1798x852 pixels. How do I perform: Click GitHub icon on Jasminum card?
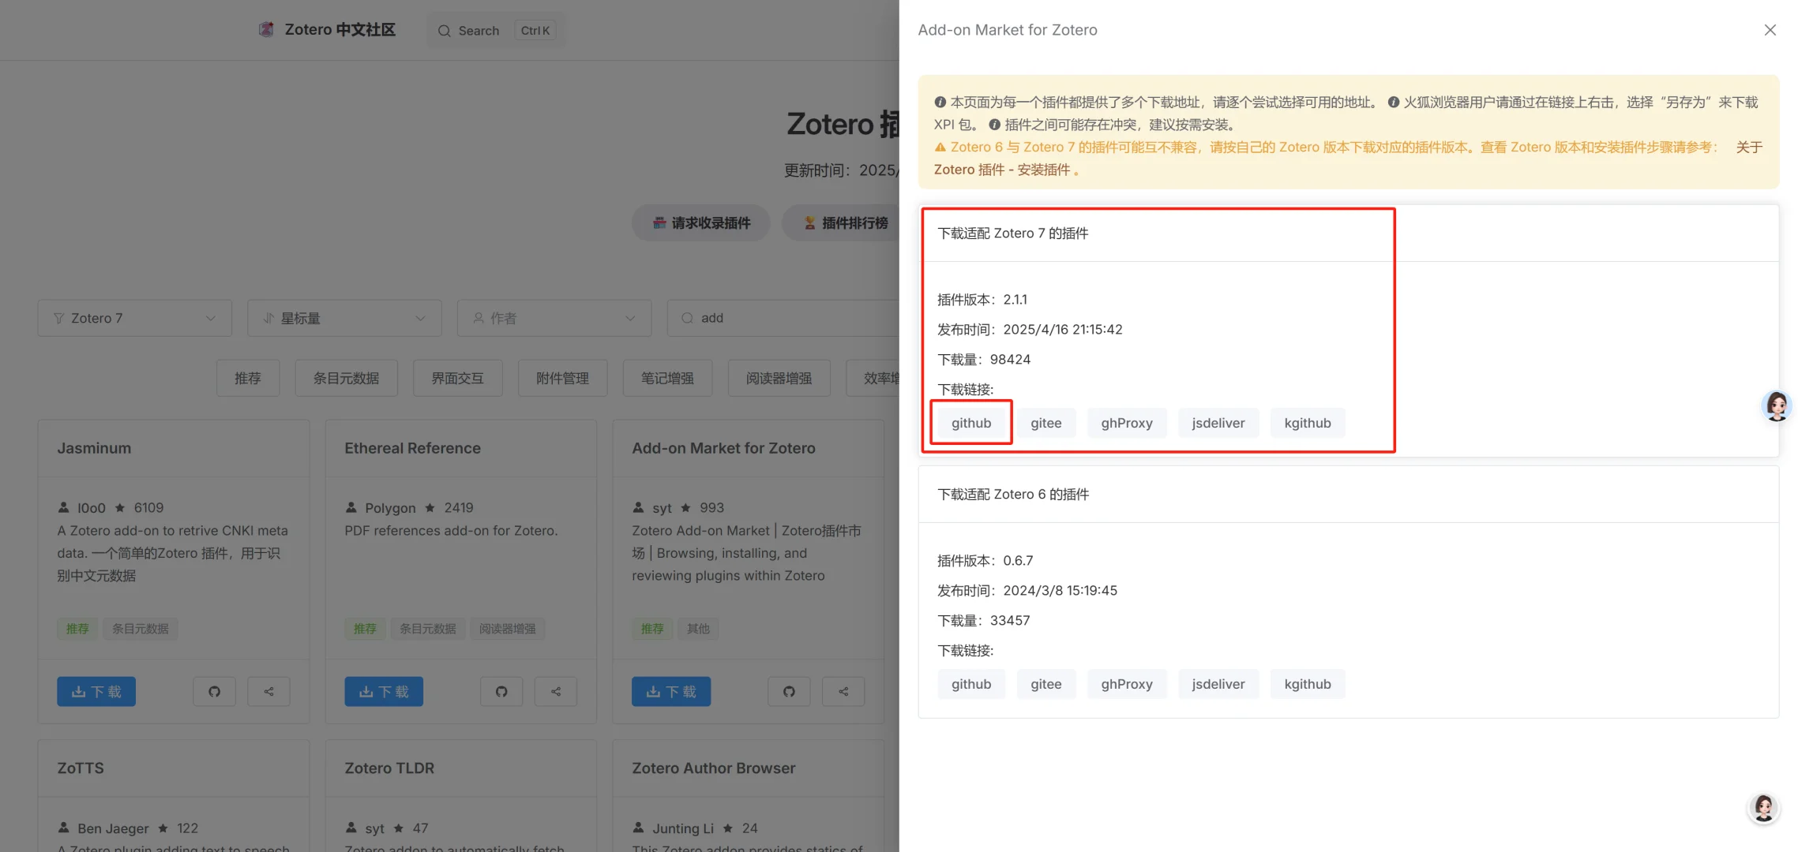click(x=214, y=692)
